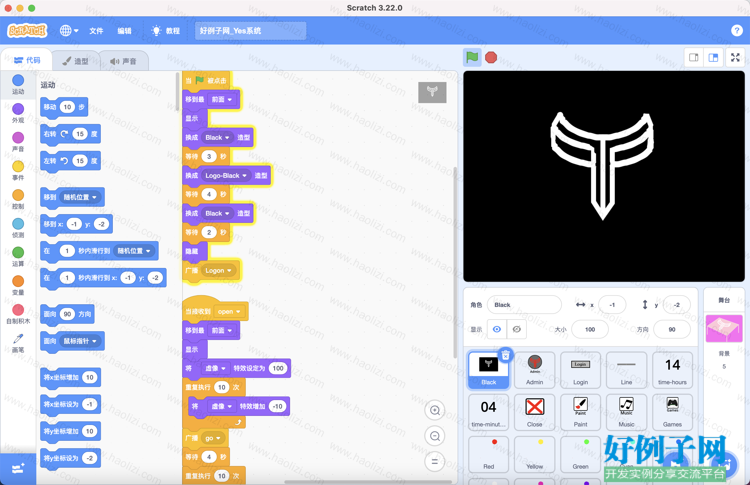Open the 编辑 menu

coord(125,30)
